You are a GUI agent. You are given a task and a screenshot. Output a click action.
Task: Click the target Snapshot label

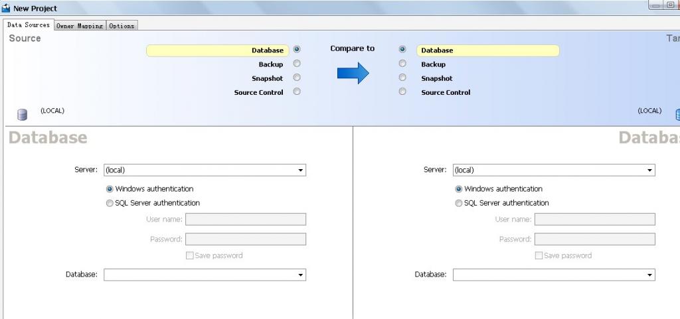[x=437, y=78]
